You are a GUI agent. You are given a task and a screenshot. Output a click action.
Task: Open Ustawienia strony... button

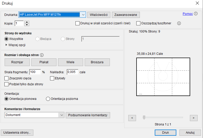pyautogui.click(x=17, y=133)
